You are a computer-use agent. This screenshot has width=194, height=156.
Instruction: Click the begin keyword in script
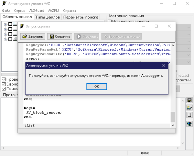pyautogui.click(x=29, y=108)
